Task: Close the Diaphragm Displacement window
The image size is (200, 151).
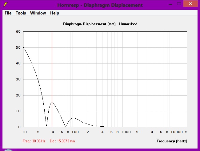Action: (x=190, y=4)
